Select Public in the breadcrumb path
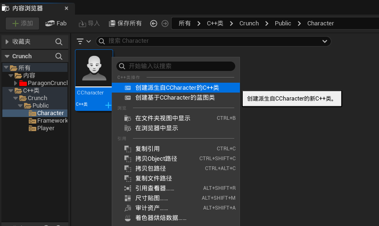 pyautogui.click(x=283, y=23)
